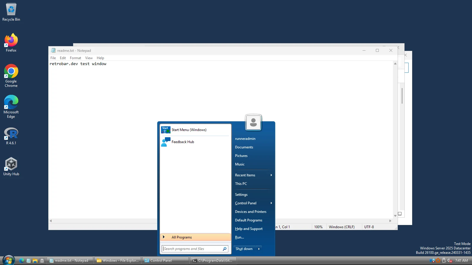472x265 pixels.
Task: Switch to C:\ProgramData\Git taskbar button
Action: coord(213,261)
